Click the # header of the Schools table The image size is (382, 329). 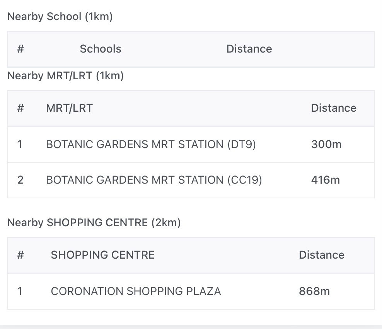20,49
